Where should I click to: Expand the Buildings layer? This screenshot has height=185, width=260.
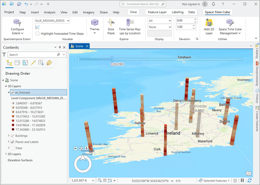(x=9, y=136)
